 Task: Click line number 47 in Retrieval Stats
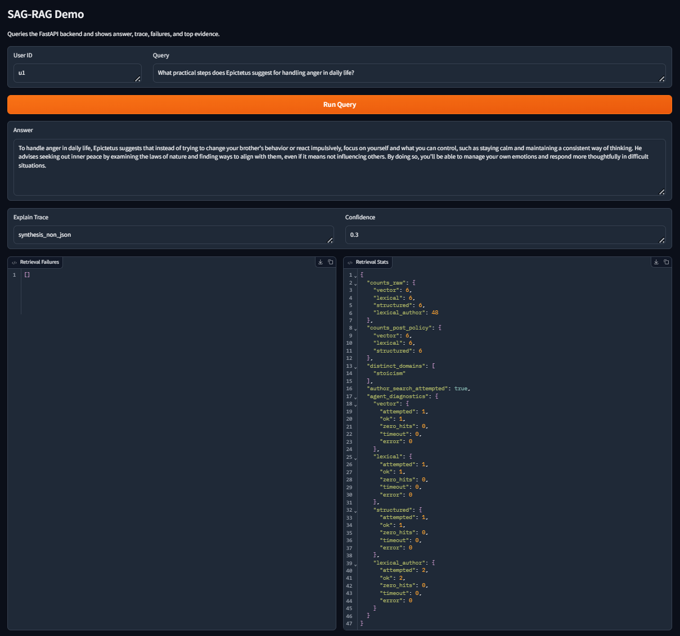tap(349, 624)
